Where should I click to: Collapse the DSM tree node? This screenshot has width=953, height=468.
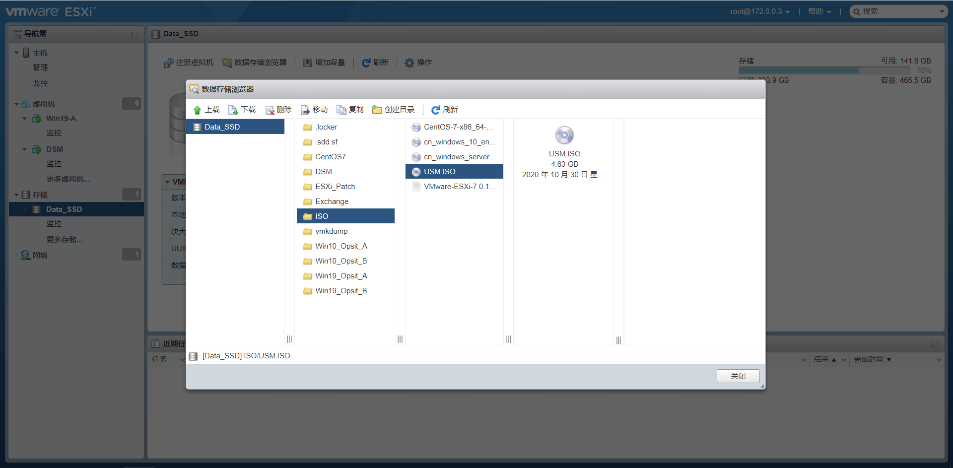24,149
